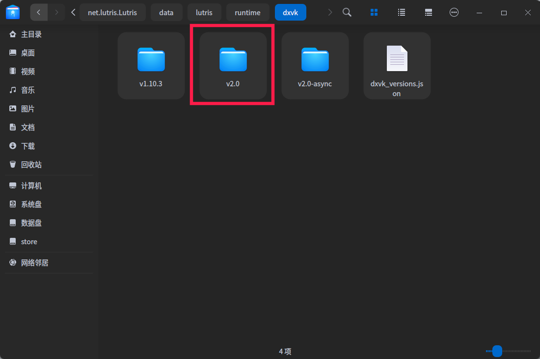Open 下载 downloads in sidebar
The image size is (540, 359).
[49, 146]
